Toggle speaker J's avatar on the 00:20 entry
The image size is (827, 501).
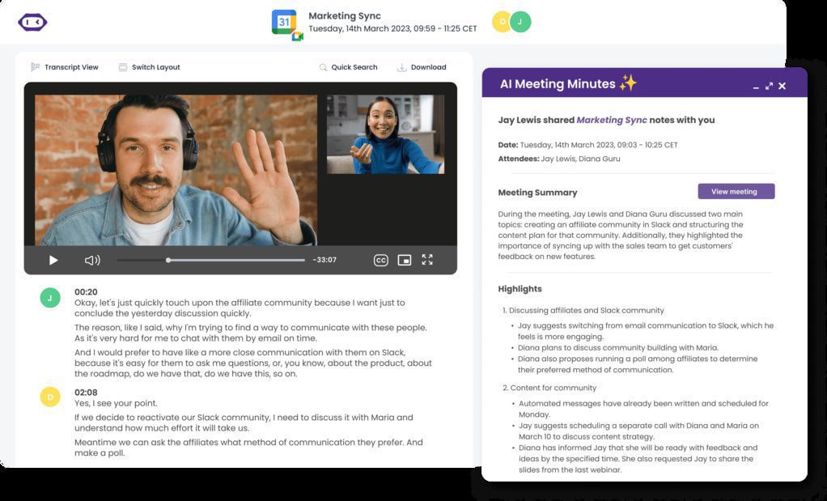tap(50, 298)
